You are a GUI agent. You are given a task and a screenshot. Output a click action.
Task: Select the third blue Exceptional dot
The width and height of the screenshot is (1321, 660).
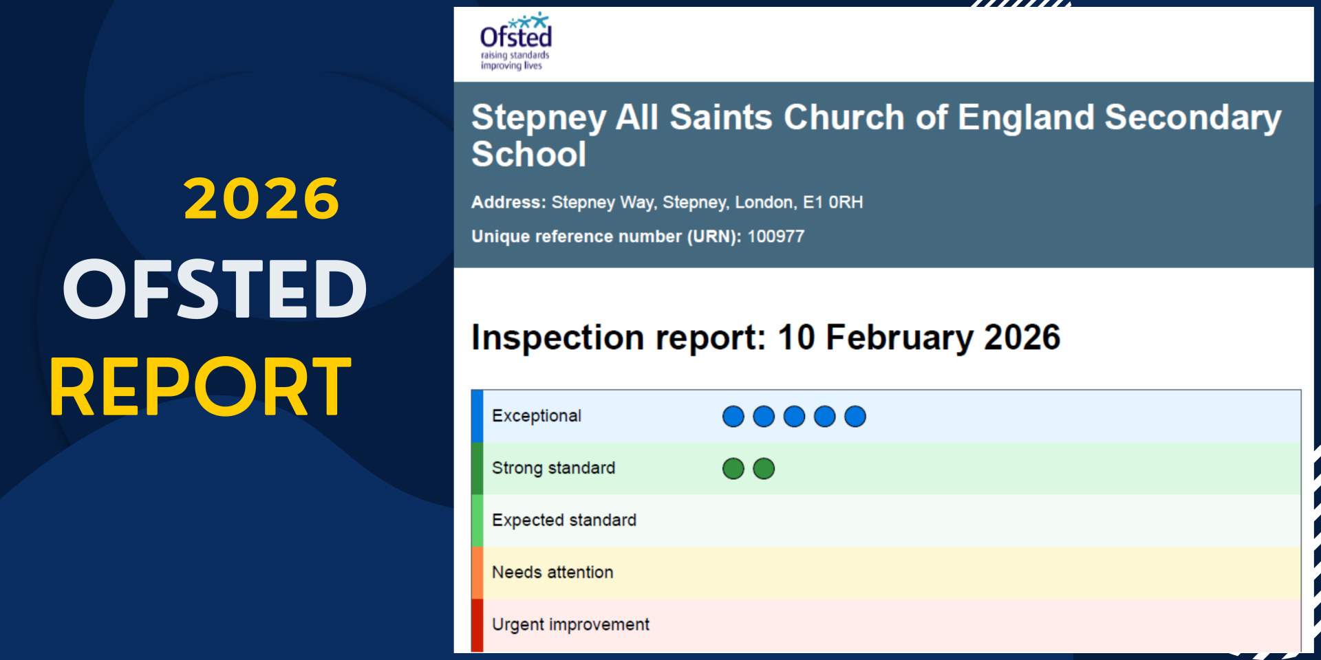(x=794, y=417)
